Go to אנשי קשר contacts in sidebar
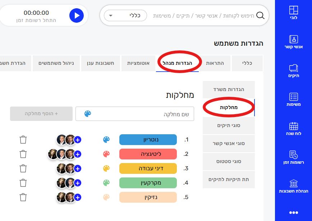The width and height of the screenshot is (312, 221). pyautogui.click(x=293, y=42)
